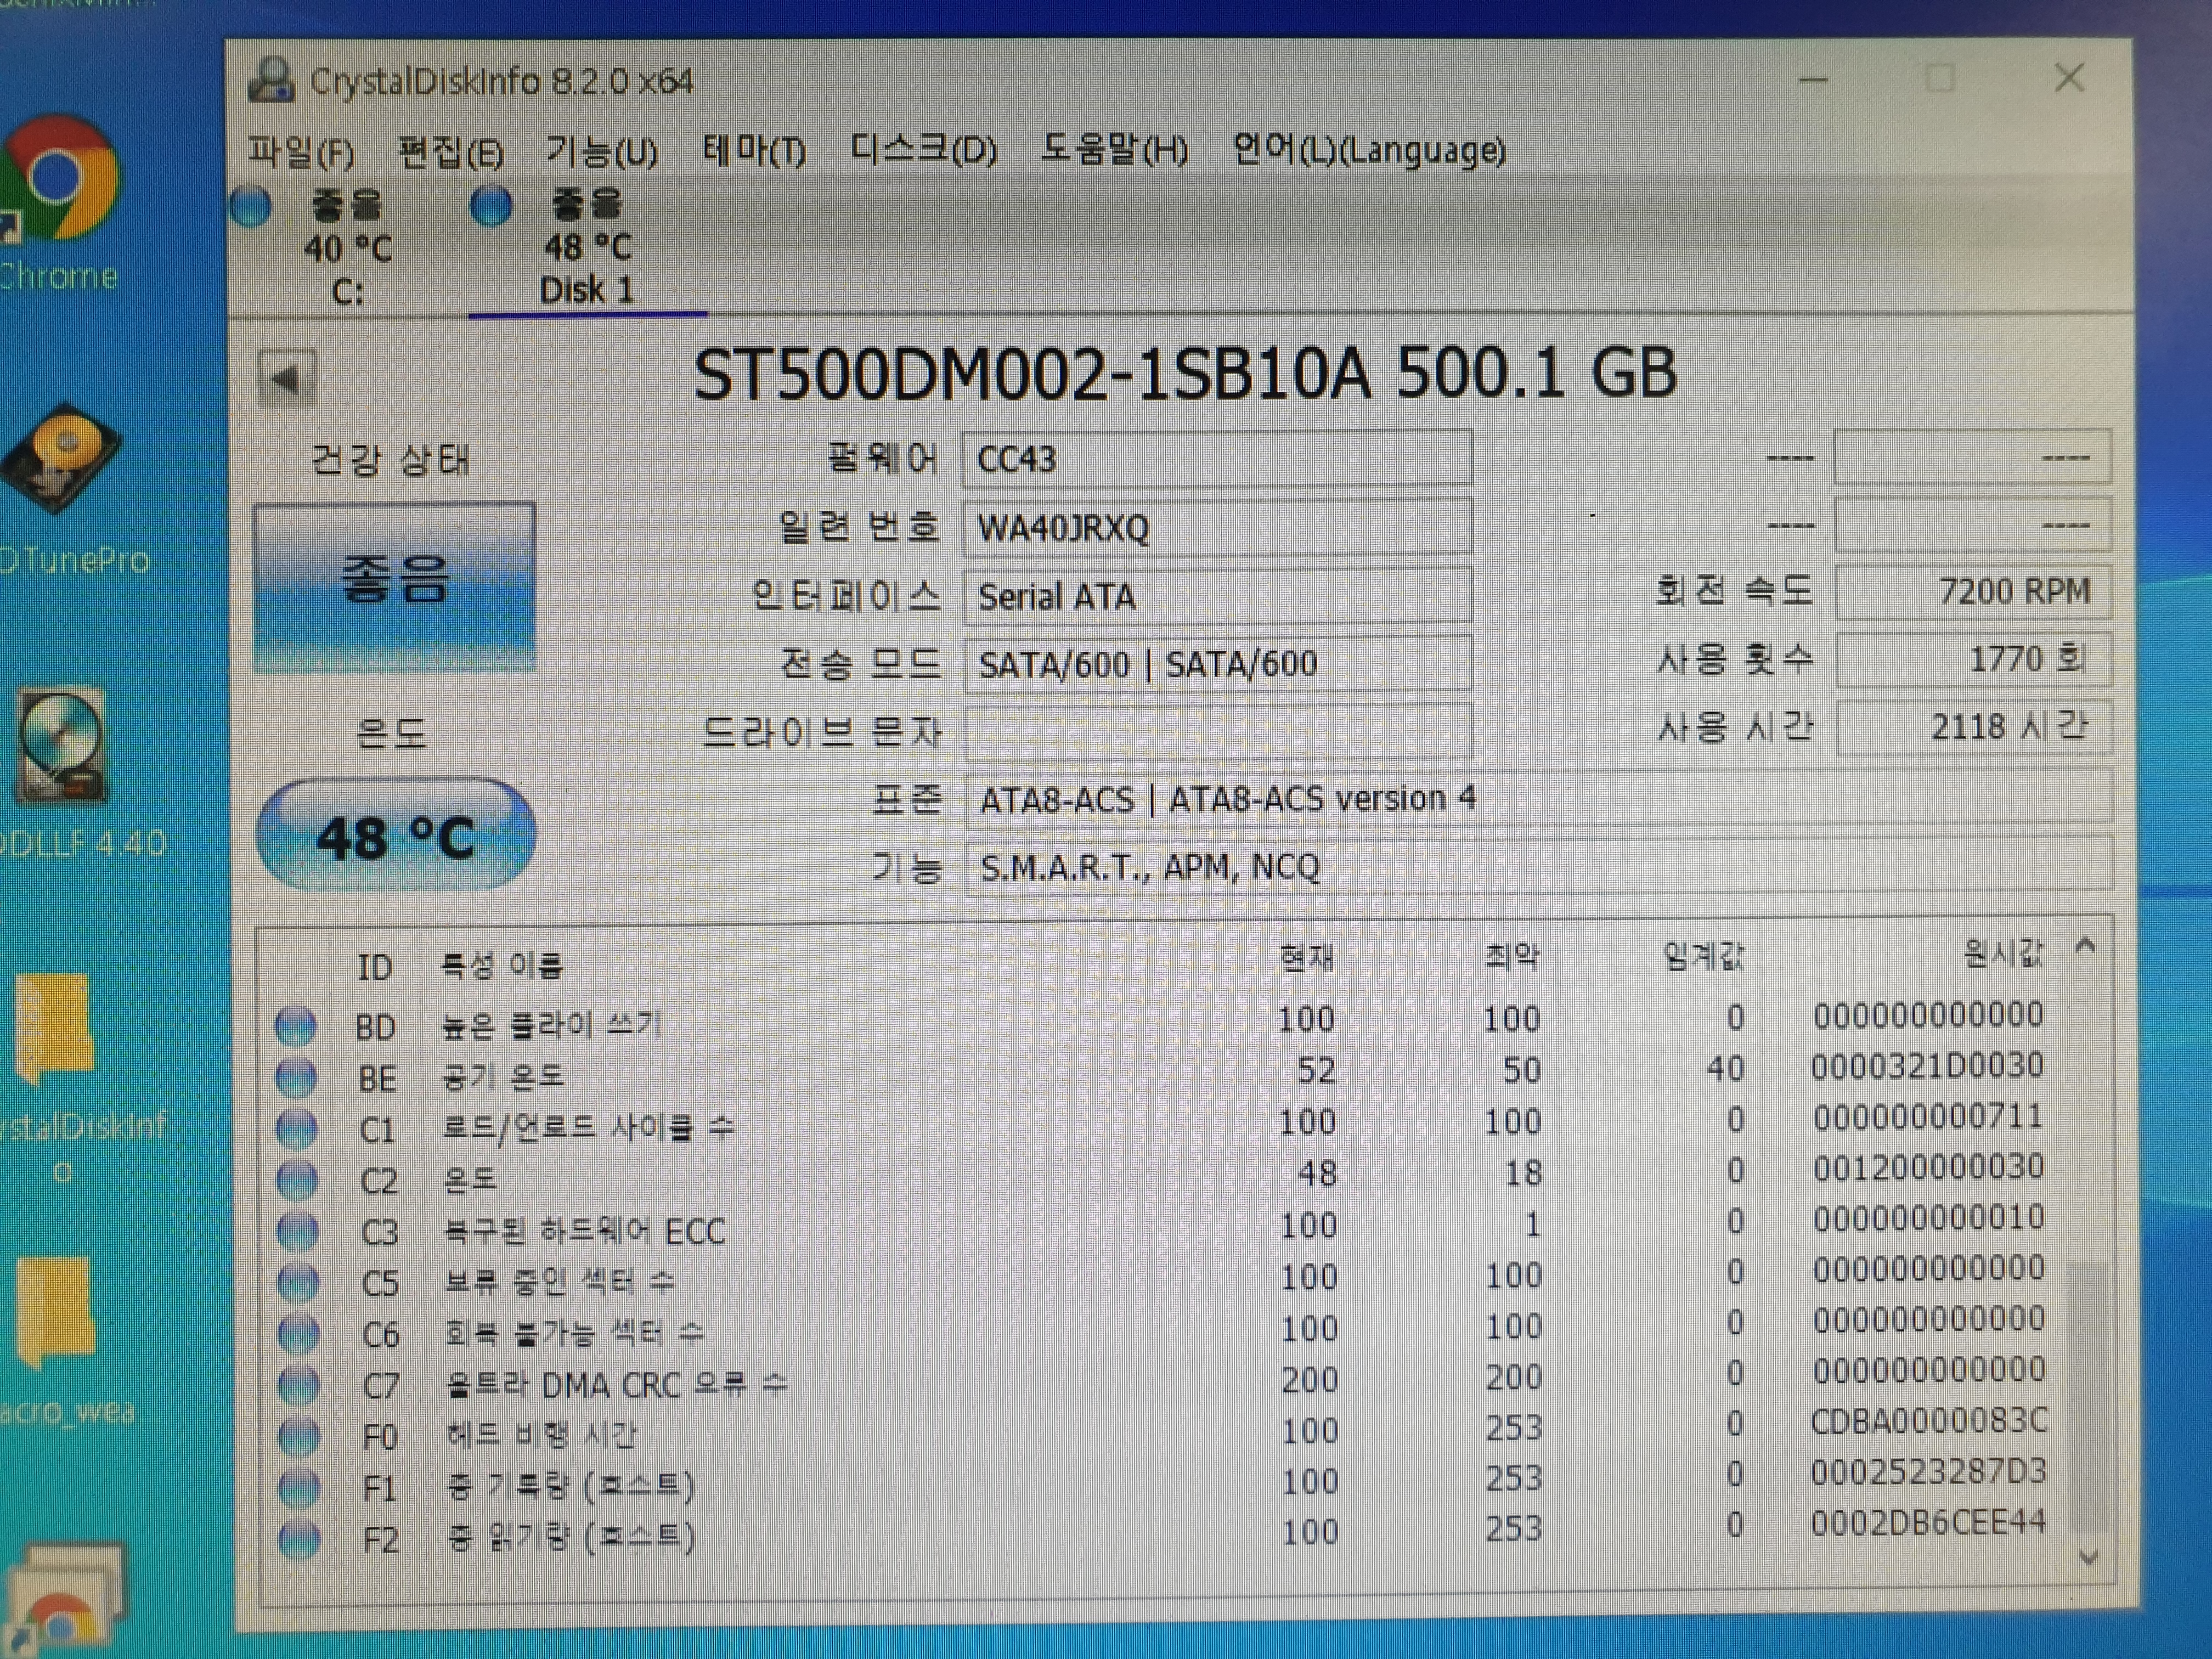Click the CrystalDiskInfo title bar icon
This screenshot has height=1659, width=2212.
click(270, 80)
